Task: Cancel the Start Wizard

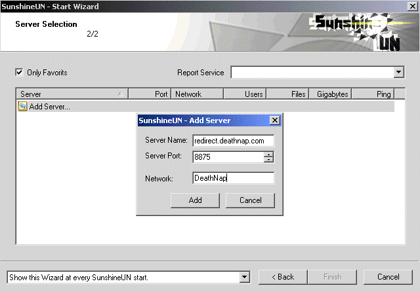Action: pyautogui.click(x=388, y=277)
